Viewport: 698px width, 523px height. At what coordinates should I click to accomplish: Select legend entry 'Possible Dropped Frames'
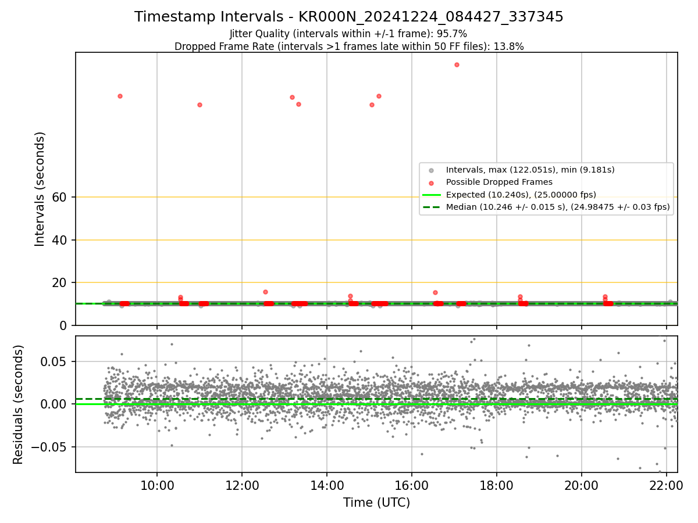[x=499, y=182]
